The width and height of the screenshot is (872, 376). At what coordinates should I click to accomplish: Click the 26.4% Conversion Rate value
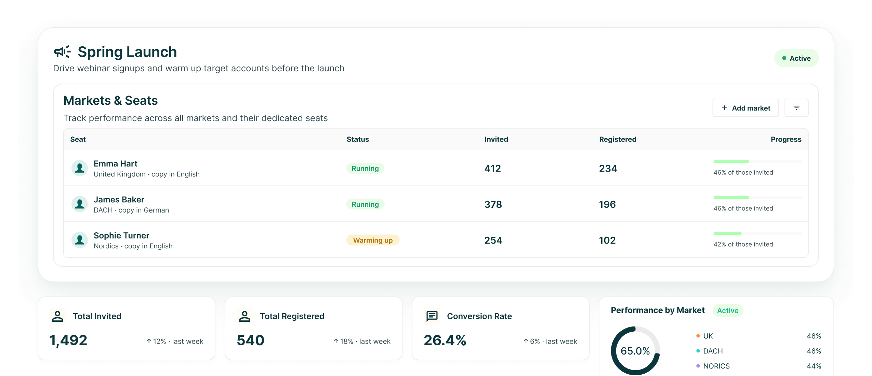(x=445, y=340)
